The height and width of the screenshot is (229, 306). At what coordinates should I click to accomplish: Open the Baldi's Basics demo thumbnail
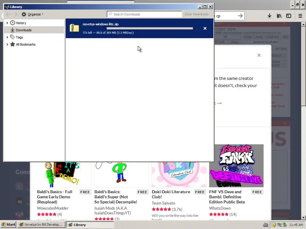[x=64, y=174]
